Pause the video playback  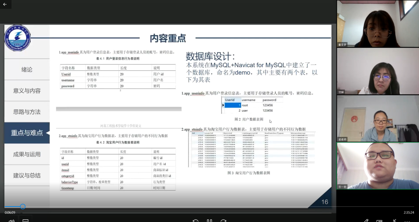coord(209,221)
